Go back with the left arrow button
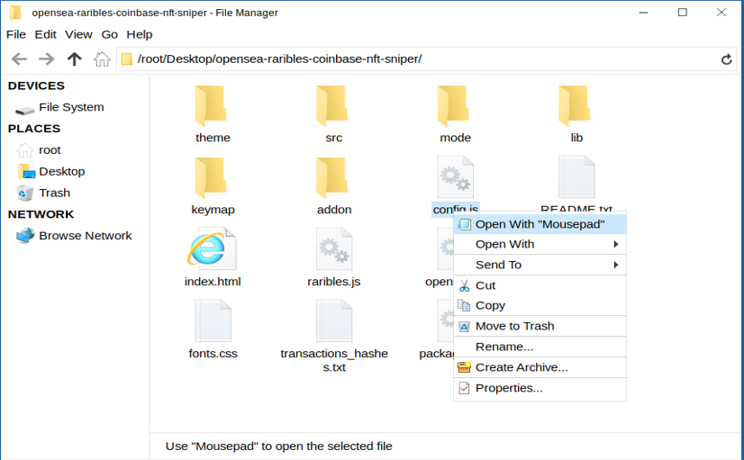Viewport: 744px width, 460px height. [x=19, y=59]
